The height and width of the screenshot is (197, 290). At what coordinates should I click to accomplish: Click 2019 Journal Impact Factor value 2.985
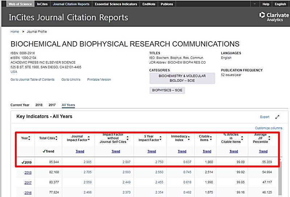pyautogui.click(x=87, y=162)
